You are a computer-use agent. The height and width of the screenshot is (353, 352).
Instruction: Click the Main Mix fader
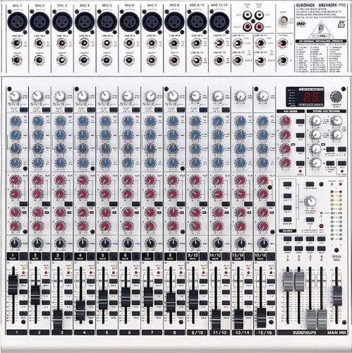337,295
